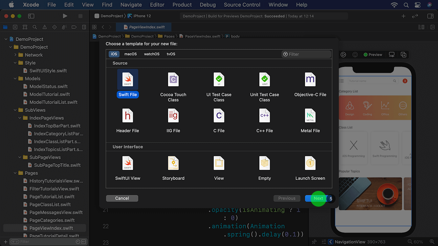The height and width of the screenshot is (246, 438).
Task: Choose the Launch Screen template
Action: coord(310,168)
